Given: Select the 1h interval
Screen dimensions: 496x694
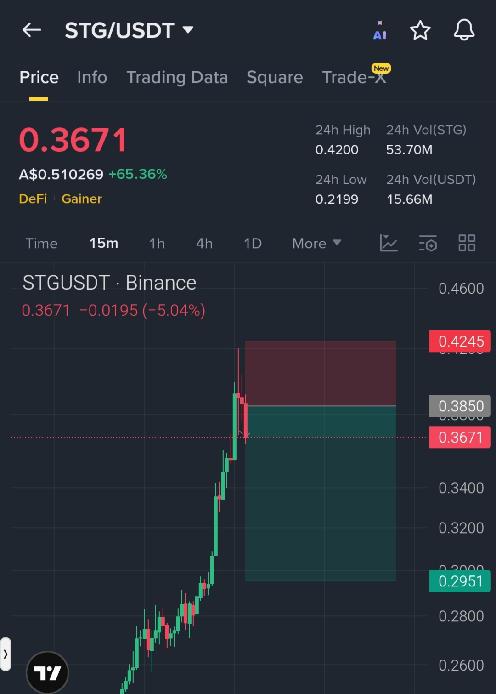Looking at the screenshot, I should pos(157,243).
